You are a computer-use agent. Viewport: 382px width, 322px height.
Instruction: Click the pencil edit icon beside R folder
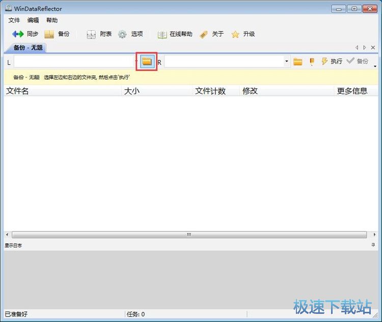pos(312,62)
